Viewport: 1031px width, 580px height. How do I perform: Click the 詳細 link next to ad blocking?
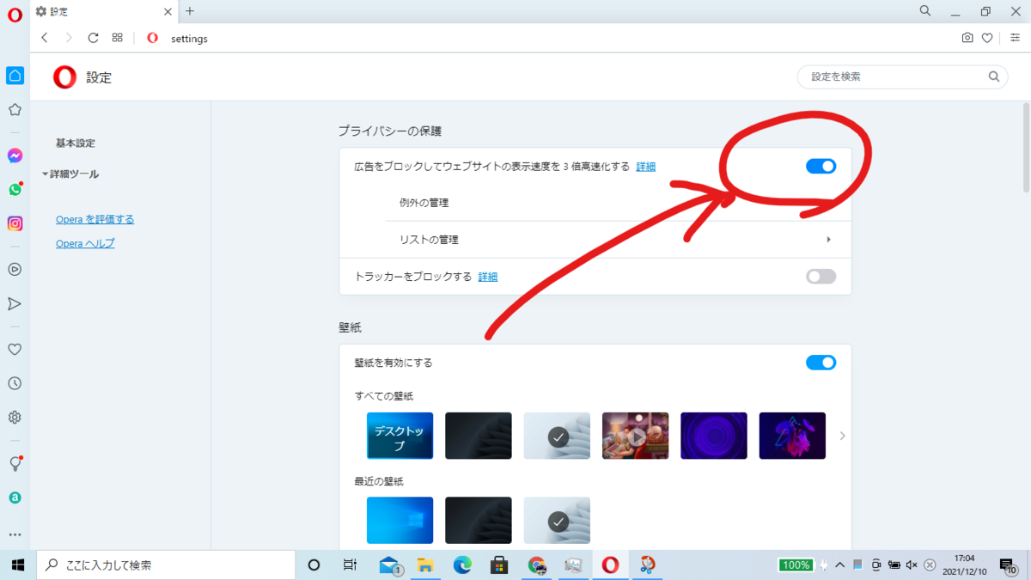pyautogui.click(x=645, y=166)
